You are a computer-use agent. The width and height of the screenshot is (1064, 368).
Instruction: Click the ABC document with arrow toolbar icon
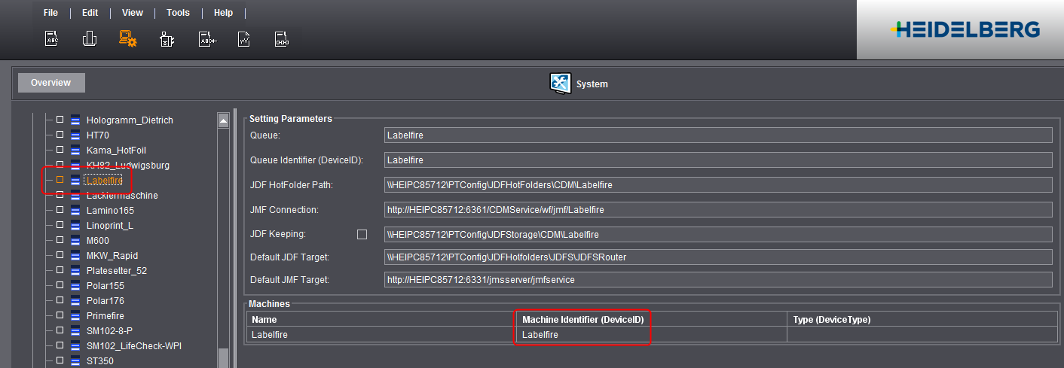coord(207,40)
